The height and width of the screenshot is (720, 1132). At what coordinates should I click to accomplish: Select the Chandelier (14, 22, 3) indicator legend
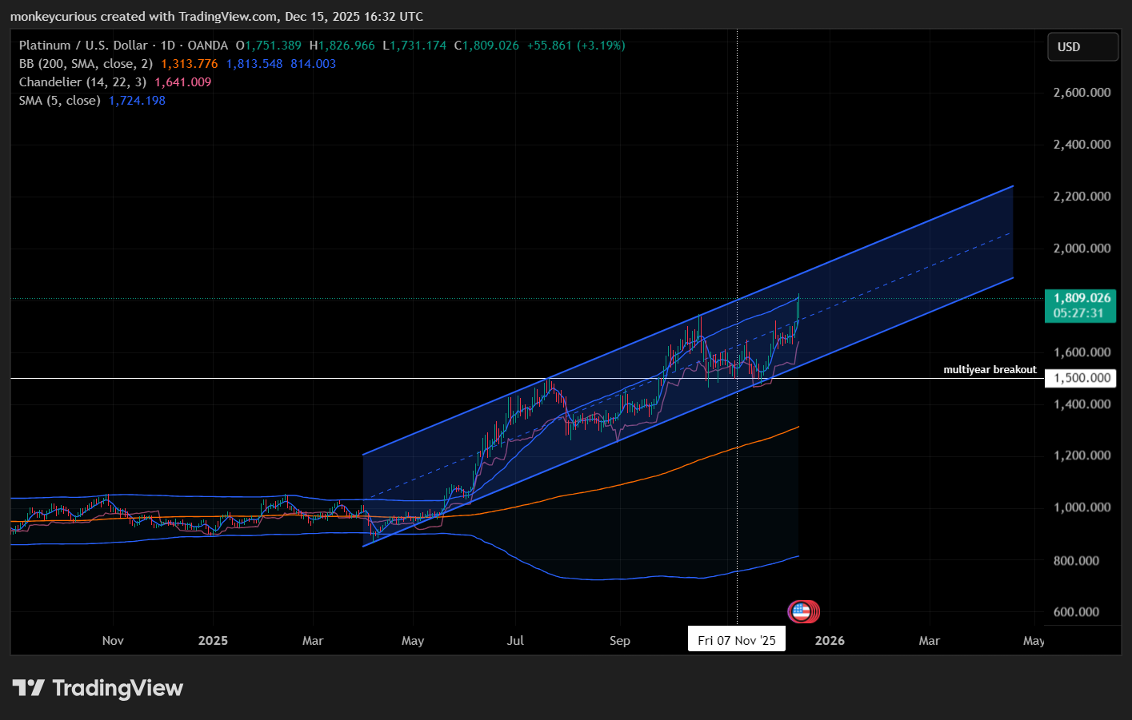tap(82, 82)
